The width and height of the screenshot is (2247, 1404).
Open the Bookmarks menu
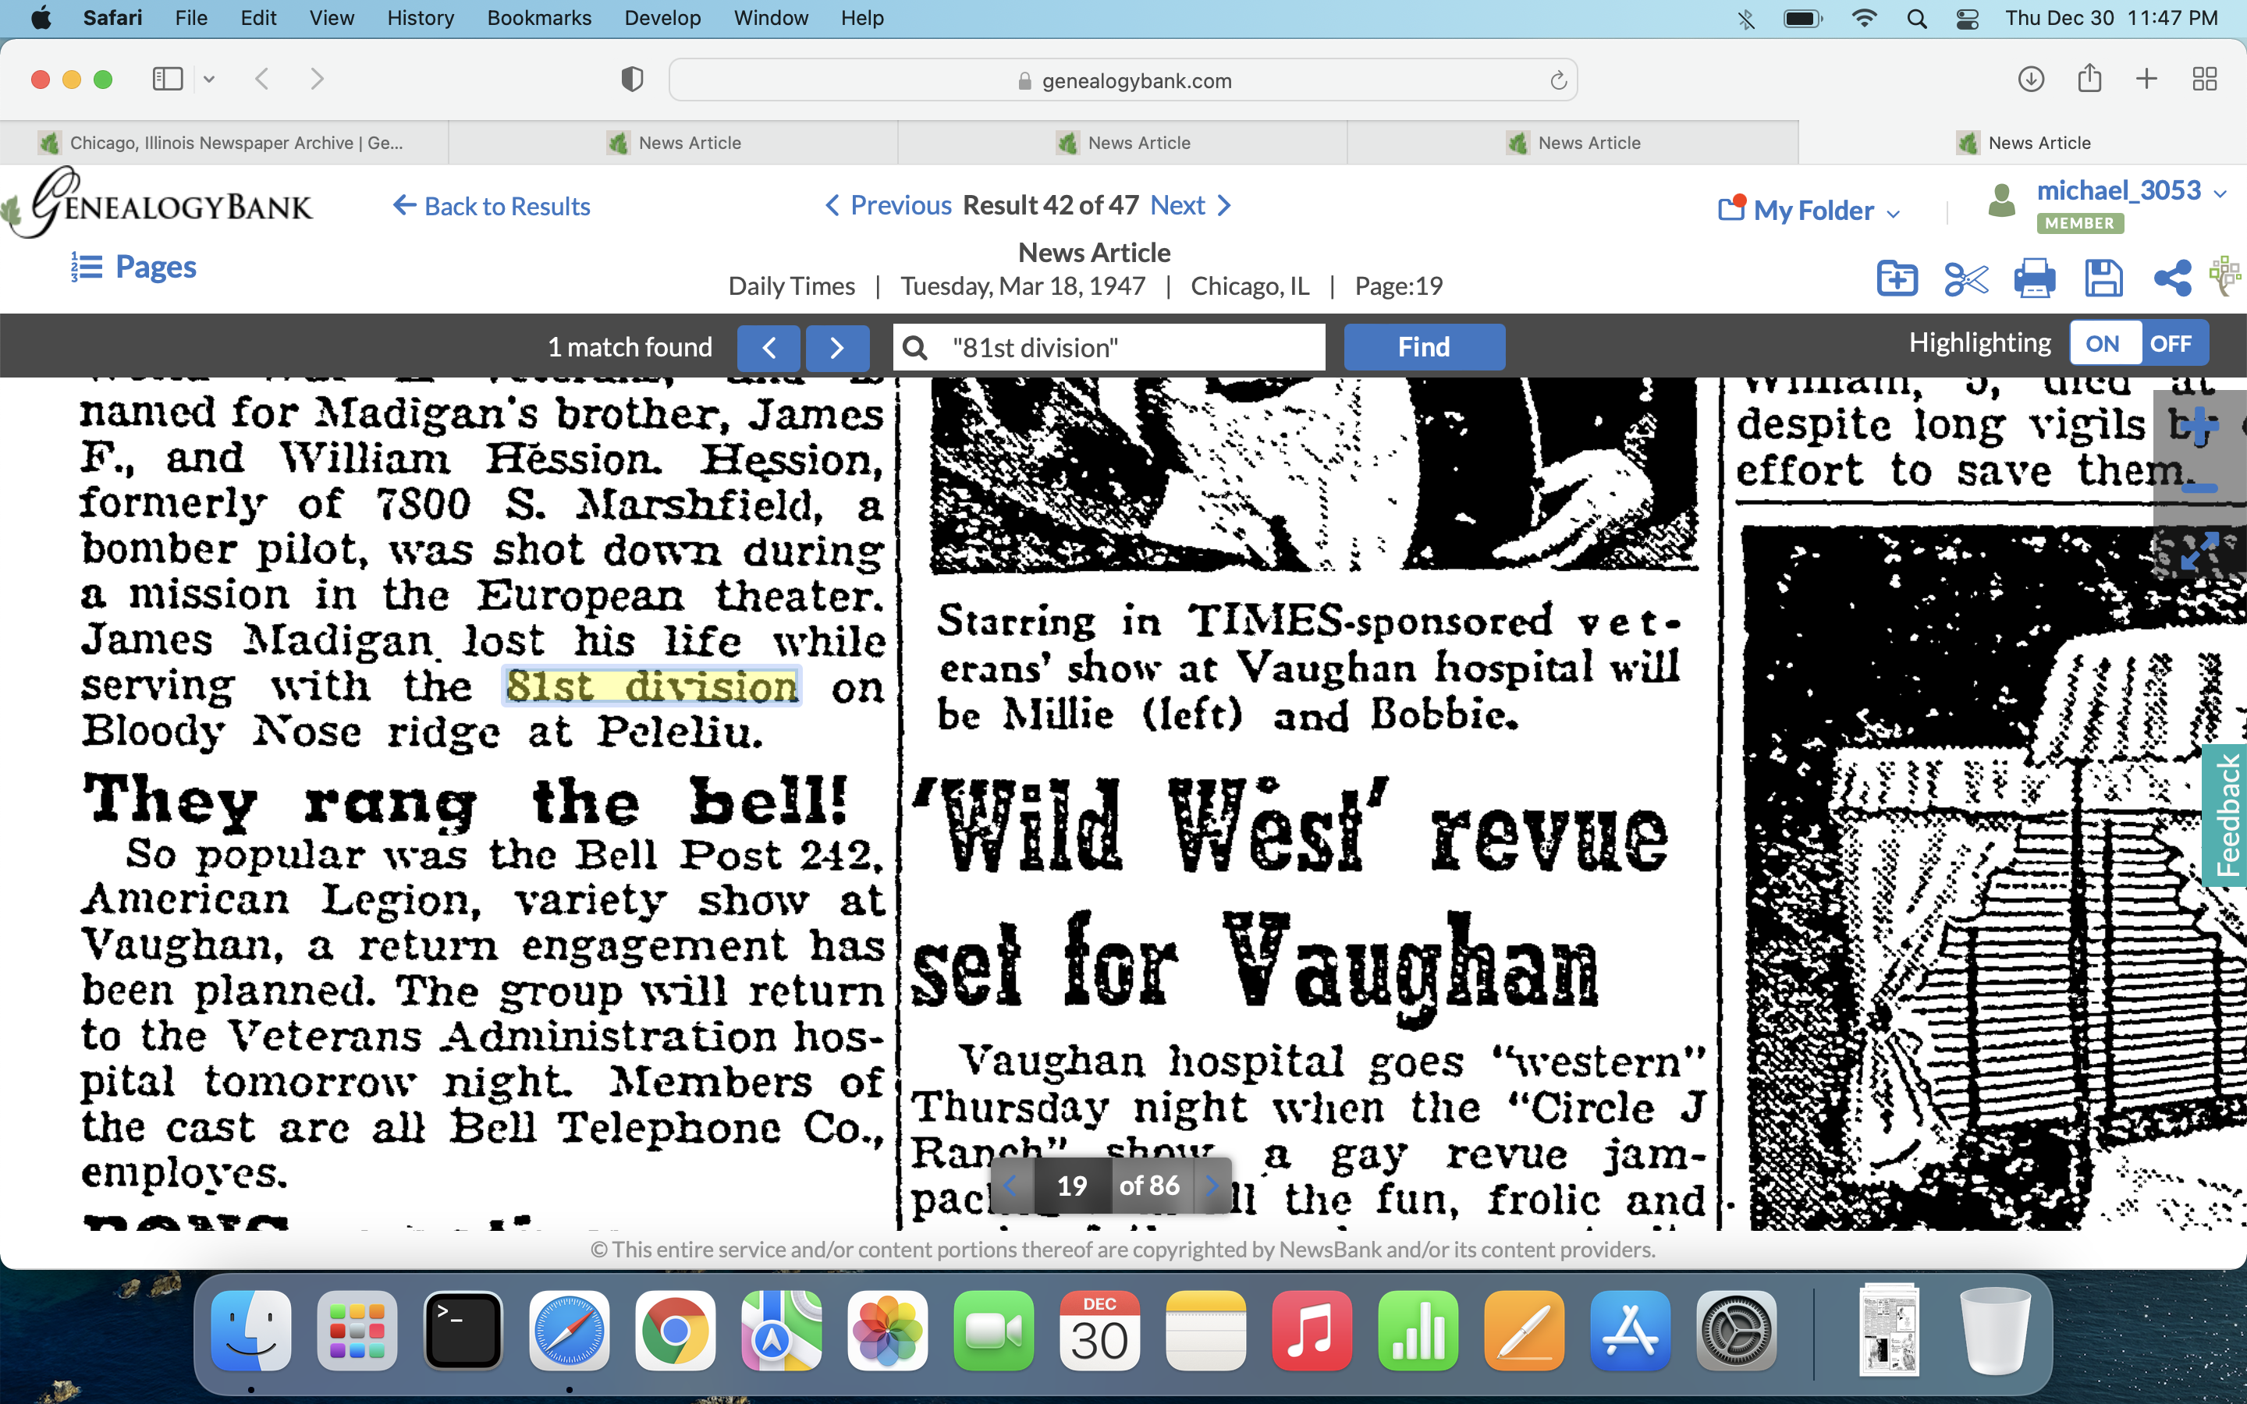point(538,18)
